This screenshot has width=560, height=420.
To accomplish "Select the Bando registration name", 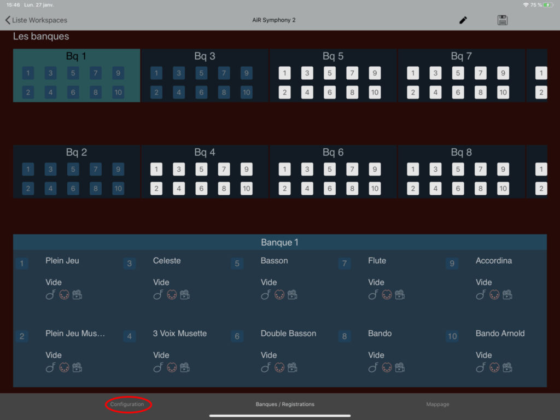I will [380, 334].
